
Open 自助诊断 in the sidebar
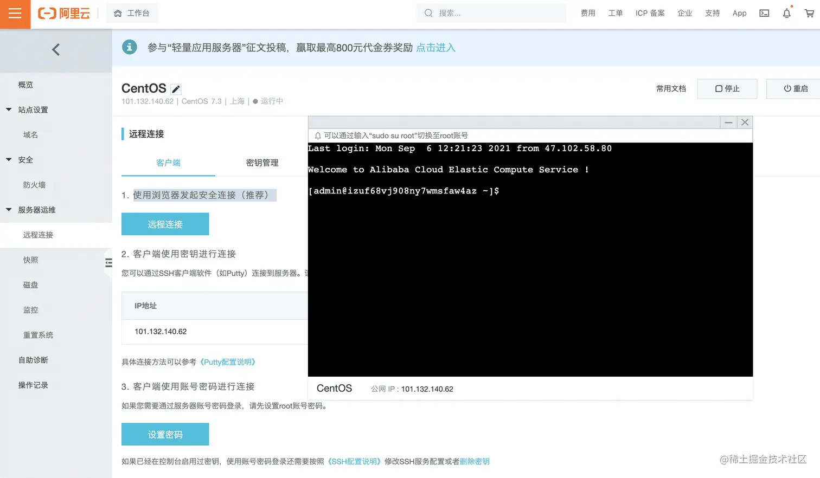33,360
